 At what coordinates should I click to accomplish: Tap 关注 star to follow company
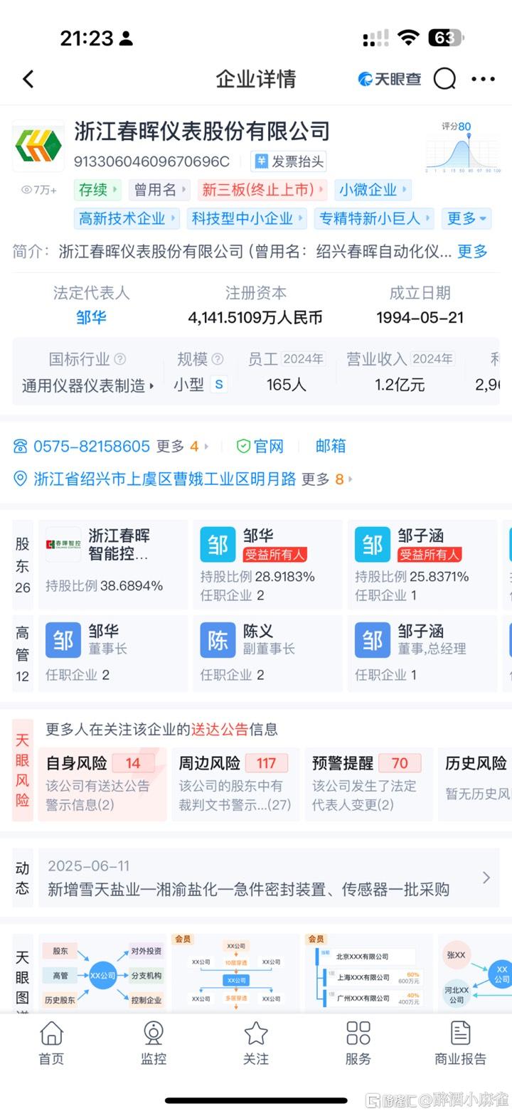pos(256,1043)
